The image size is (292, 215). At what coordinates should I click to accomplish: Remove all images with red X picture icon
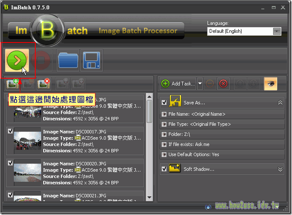(x=44, y=84)
